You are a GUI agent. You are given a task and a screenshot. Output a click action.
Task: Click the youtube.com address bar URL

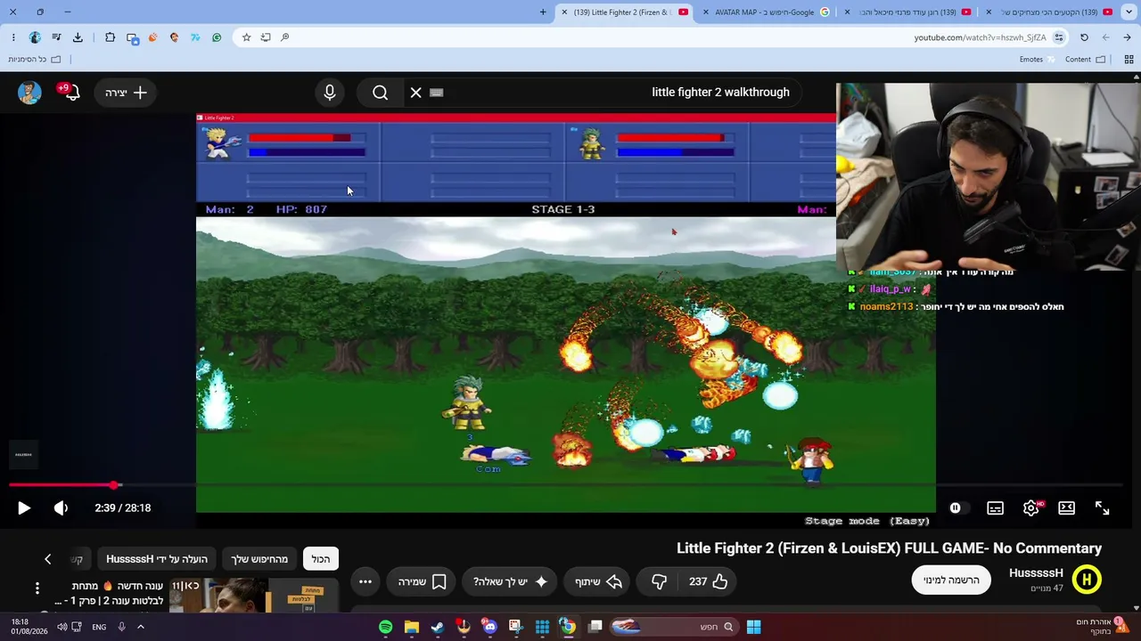[x=980, y=37]
